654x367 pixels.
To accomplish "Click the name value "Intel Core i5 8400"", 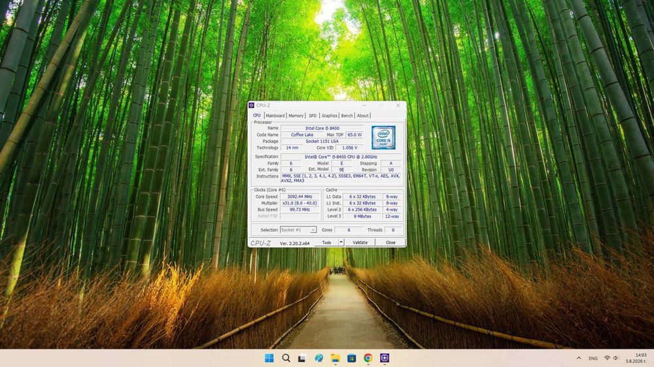I will click(x=322, y=128).
